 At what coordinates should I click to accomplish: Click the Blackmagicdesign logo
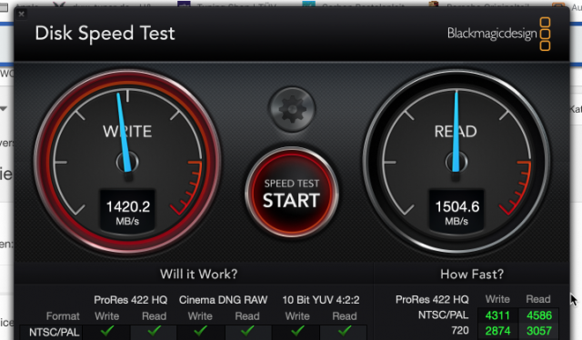click(499, 34)
